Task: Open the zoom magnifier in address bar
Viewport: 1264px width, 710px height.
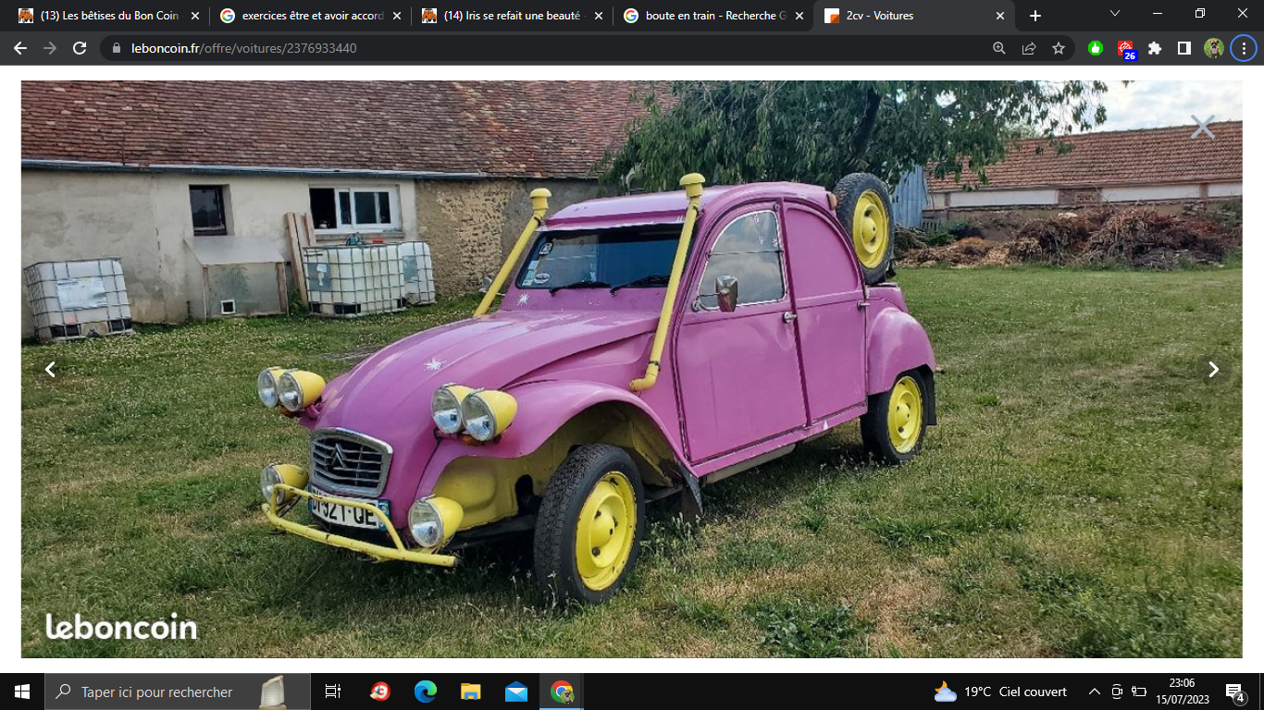Action: click(999, 48)
